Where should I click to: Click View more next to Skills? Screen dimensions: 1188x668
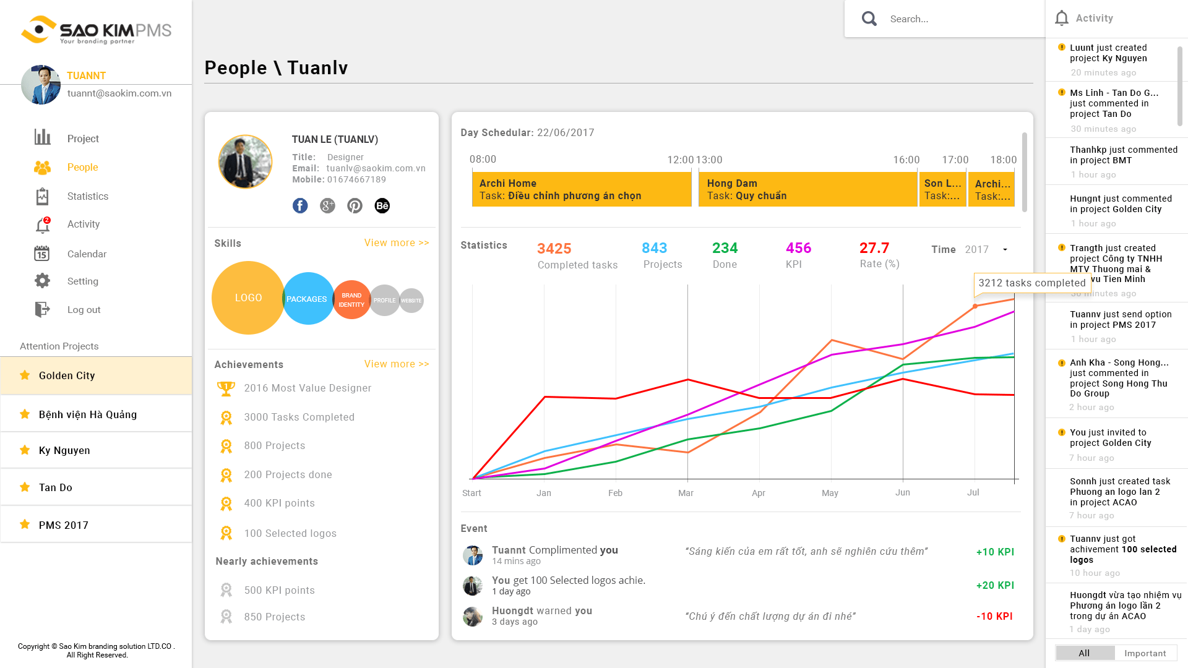point(397,242)
